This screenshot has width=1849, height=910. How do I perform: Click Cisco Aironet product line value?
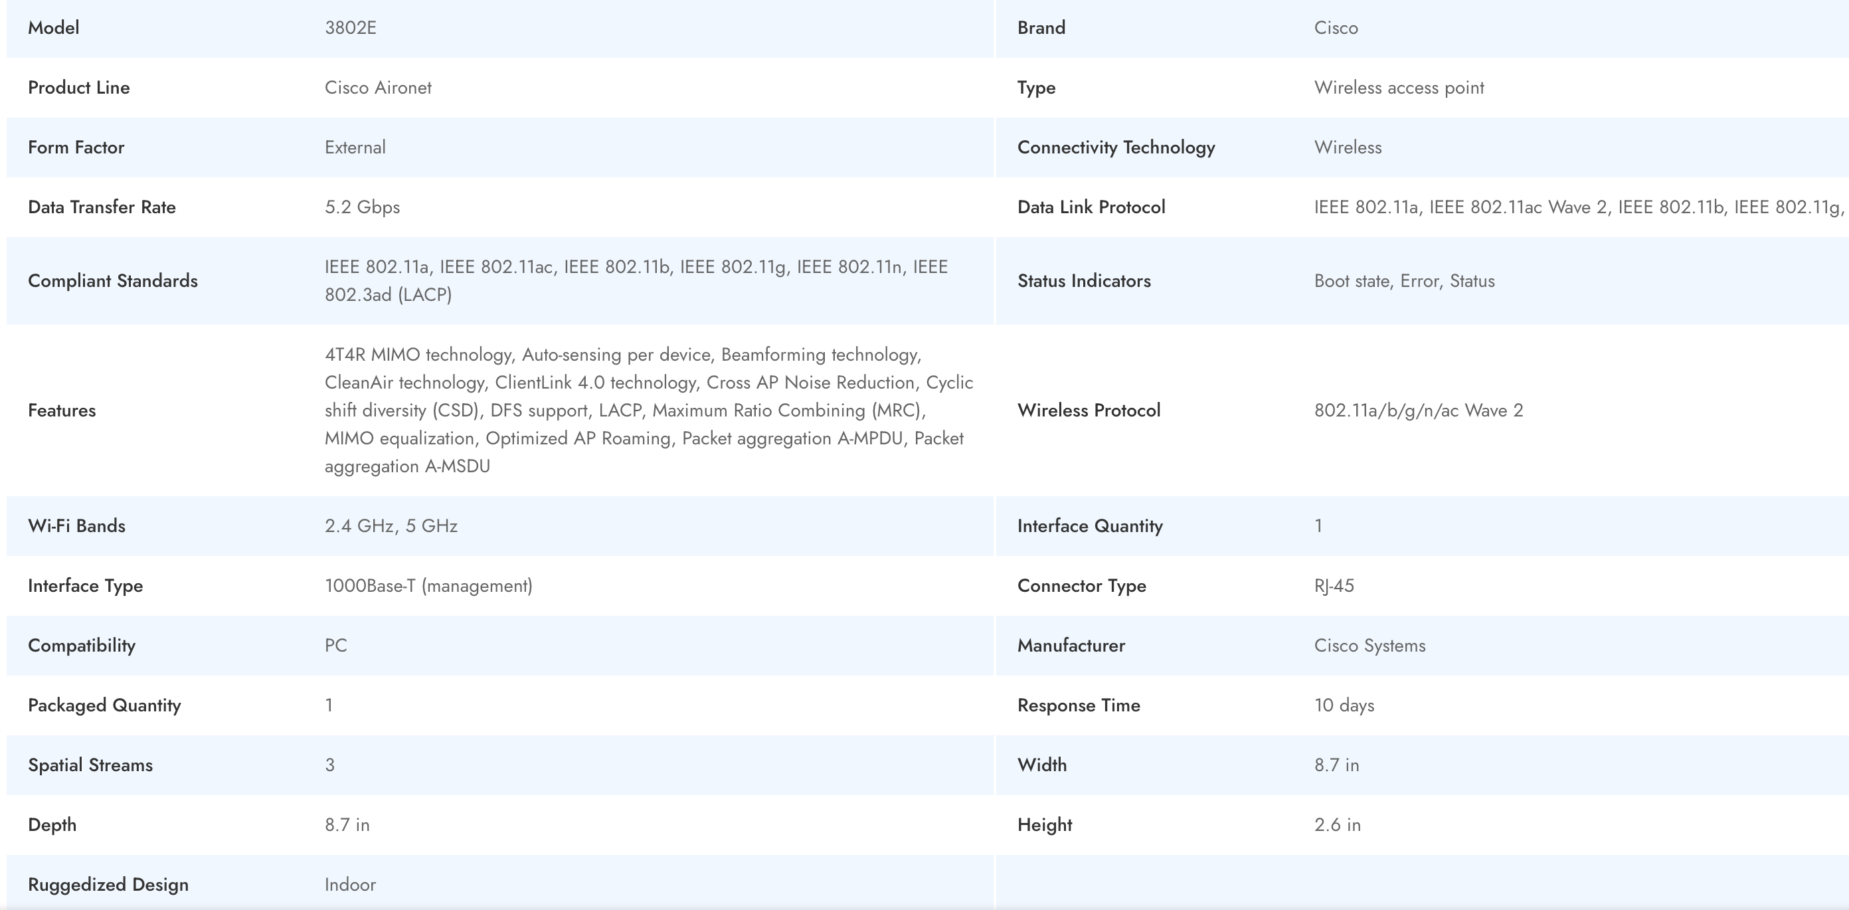[377, 88]
